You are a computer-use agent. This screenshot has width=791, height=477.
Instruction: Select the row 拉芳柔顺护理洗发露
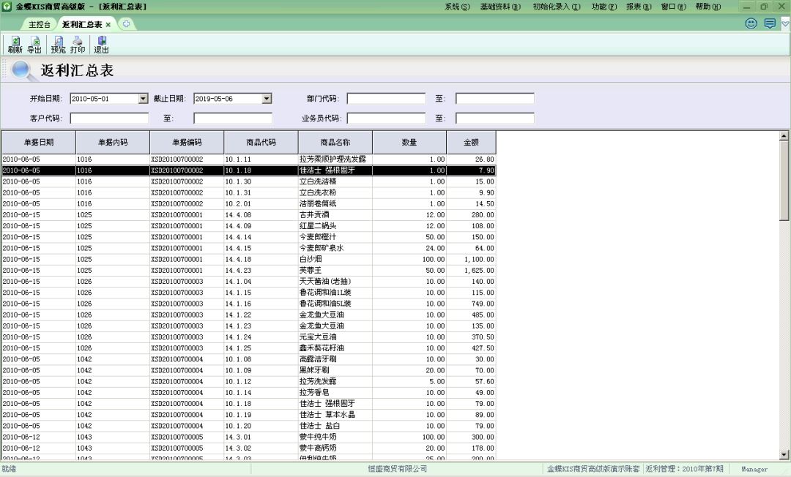point(249,159)
